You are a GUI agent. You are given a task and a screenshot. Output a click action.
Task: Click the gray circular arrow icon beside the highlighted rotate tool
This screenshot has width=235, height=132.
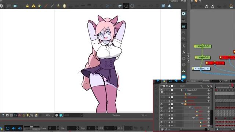(132, 6)
